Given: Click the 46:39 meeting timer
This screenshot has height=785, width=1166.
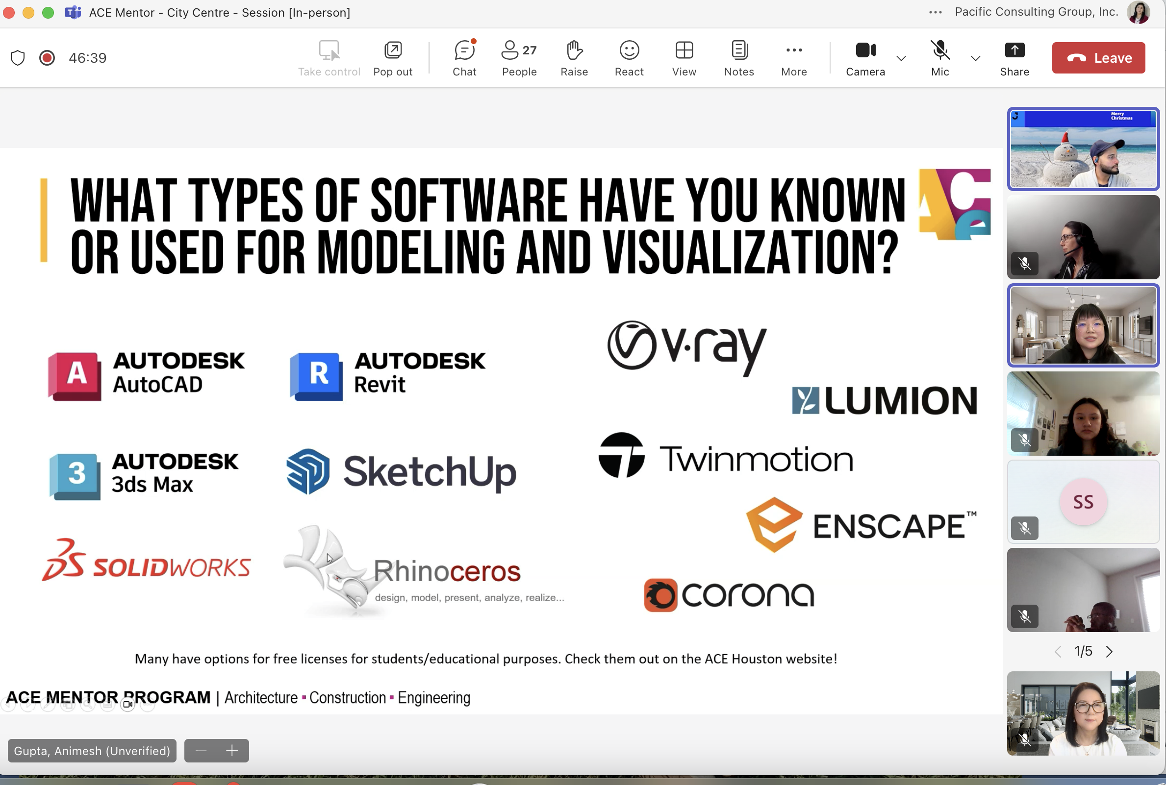Looking at the screenshot, I should pos(88,58).
